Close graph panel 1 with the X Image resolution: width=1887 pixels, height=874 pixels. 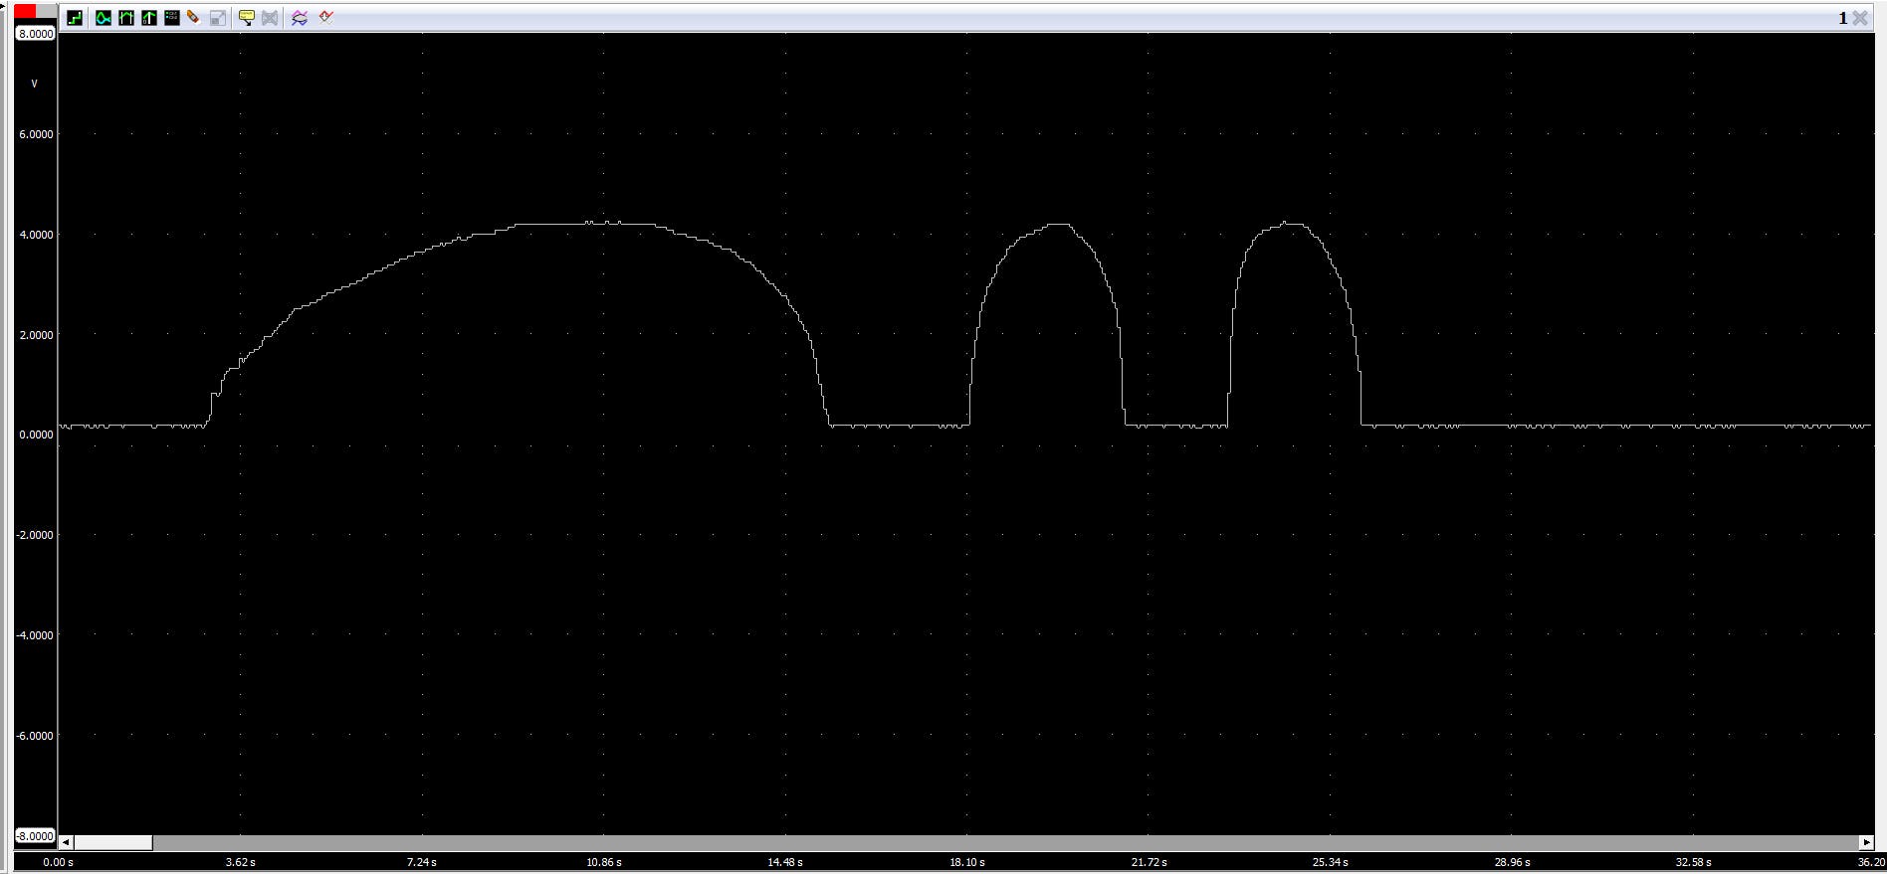tap(1859, 18)
